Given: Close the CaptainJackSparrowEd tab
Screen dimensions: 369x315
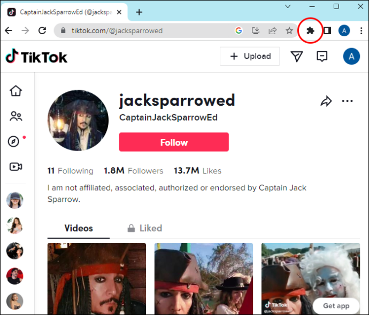Looking at the screenshot, I should click(119, 12).
